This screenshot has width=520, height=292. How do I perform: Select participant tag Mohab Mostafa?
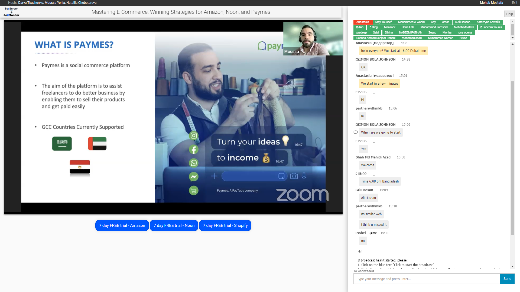point(464,27)
